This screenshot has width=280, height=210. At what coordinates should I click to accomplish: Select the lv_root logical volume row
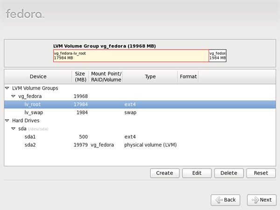[x=140, y=104]
